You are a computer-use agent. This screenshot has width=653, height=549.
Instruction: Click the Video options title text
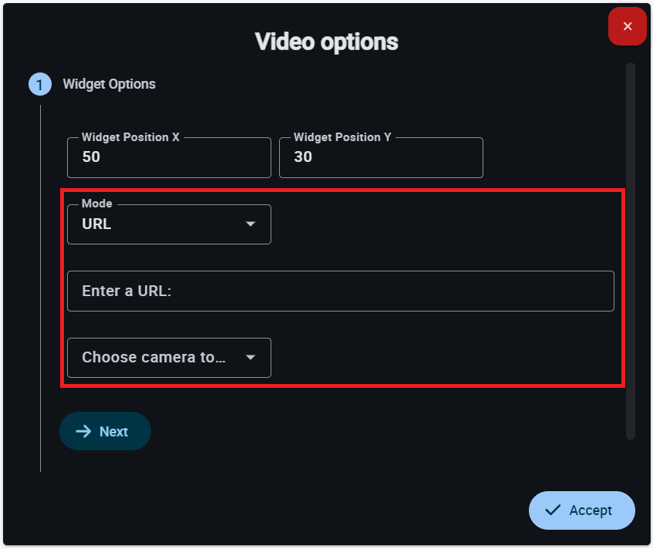[327, 41]
